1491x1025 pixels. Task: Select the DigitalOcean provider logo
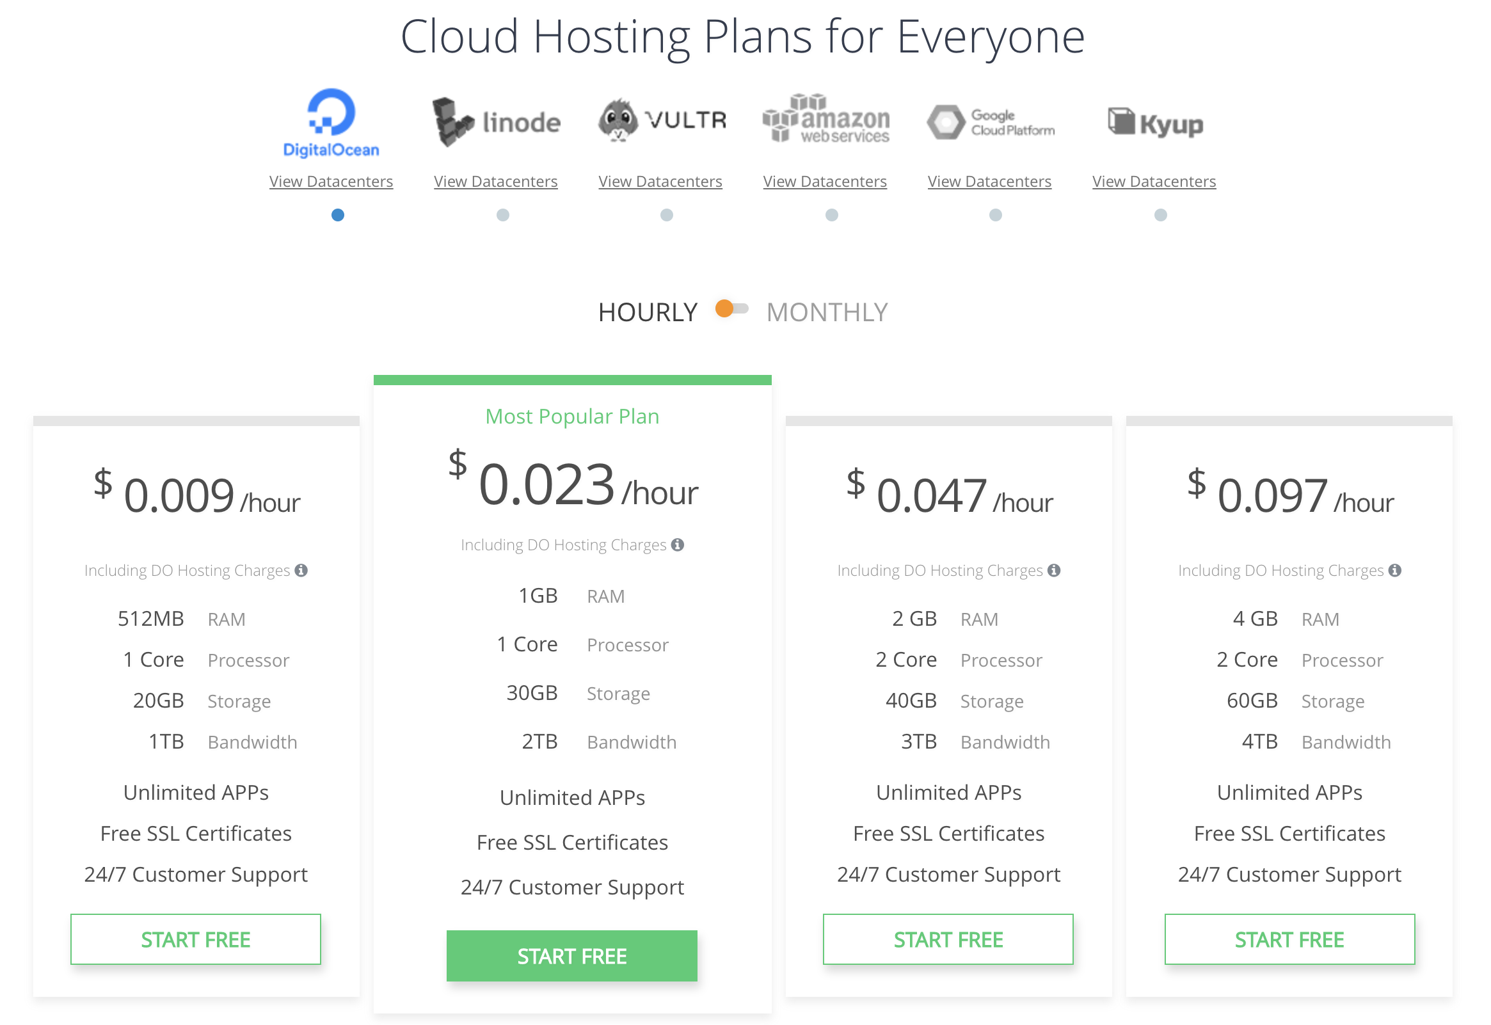[331, 123]
